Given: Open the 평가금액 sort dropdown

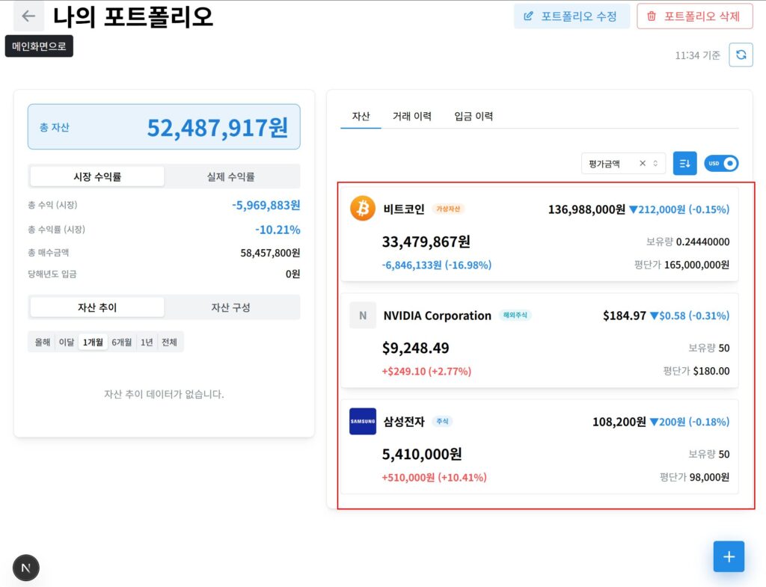Looking at the screenshot, I should (613, 163).
